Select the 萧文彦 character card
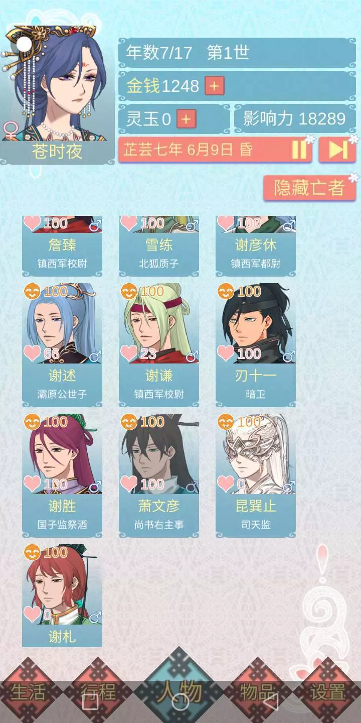 point(159,475)
